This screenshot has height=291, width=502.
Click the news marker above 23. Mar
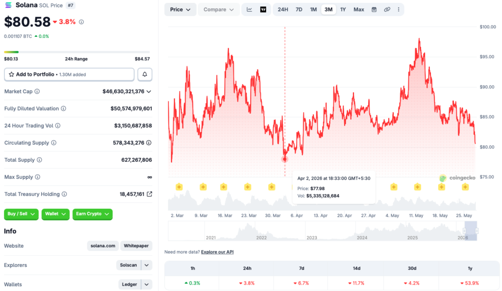248,187
